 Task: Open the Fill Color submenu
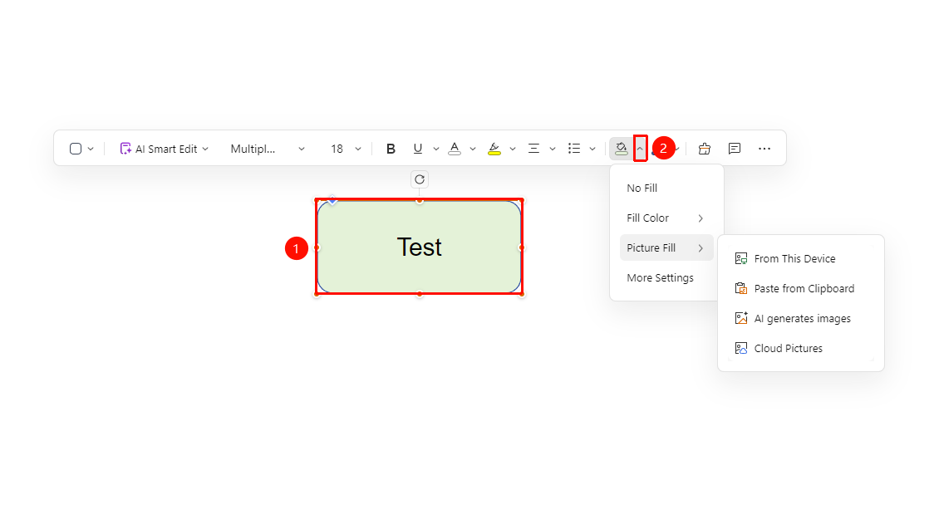[666, 218]
